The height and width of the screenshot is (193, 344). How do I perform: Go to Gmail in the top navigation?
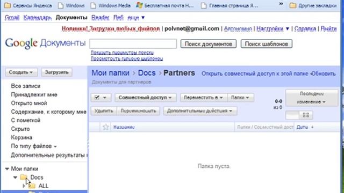12,18
